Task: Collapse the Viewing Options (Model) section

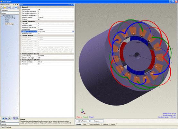Action: [x=21, y=60]
